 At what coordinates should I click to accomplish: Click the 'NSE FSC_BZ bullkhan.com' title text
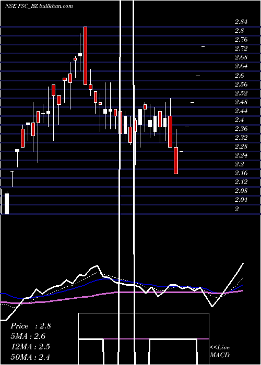(x=39, y=6)
